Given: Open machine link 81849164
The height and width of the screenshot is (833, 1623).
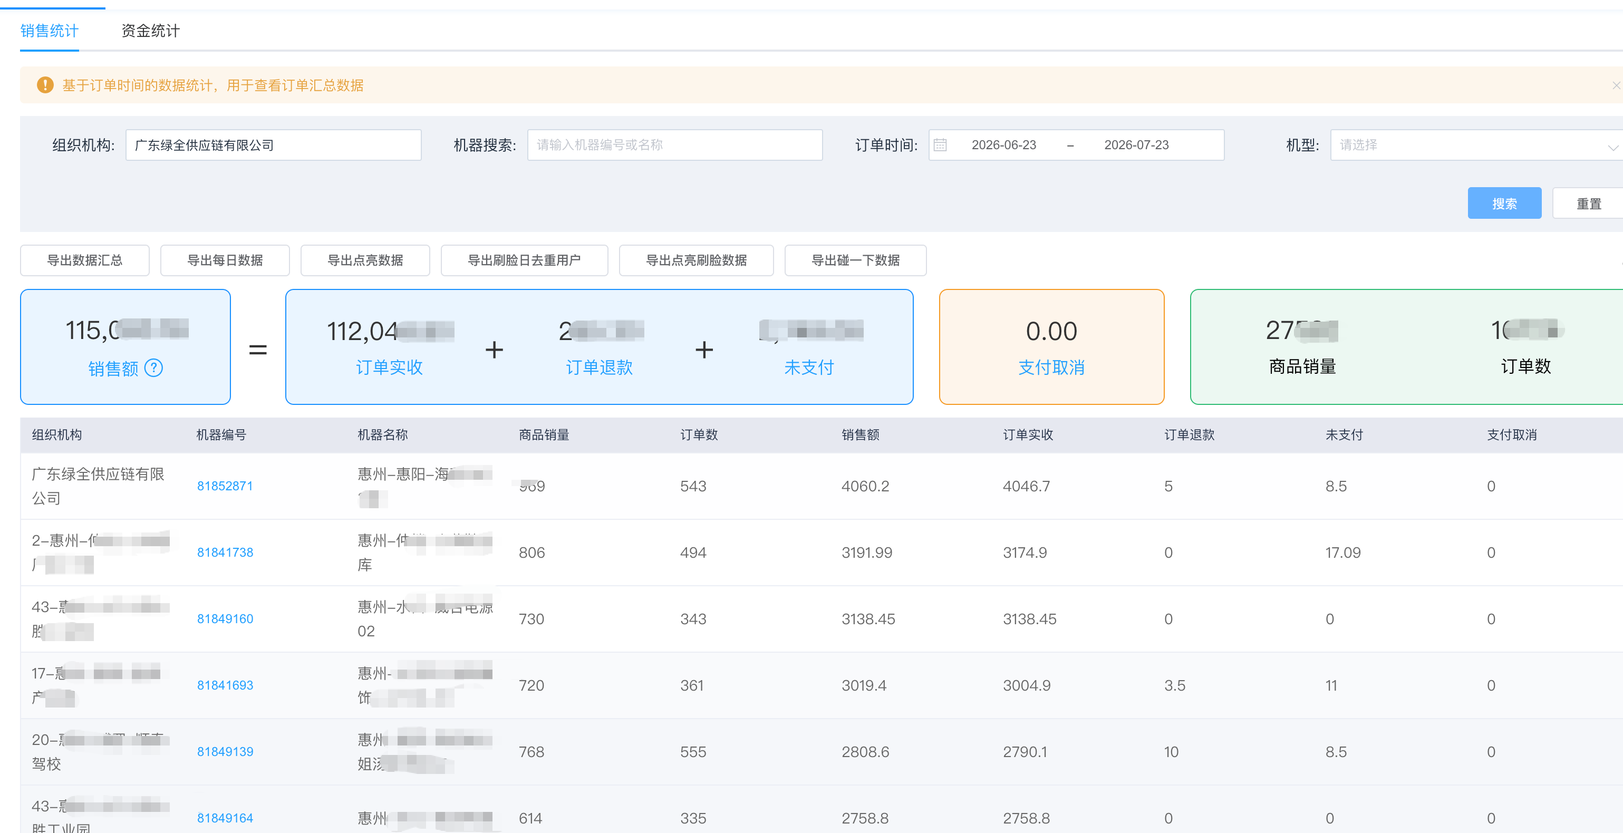Looking at the screenshot, I should coord(225,818).
